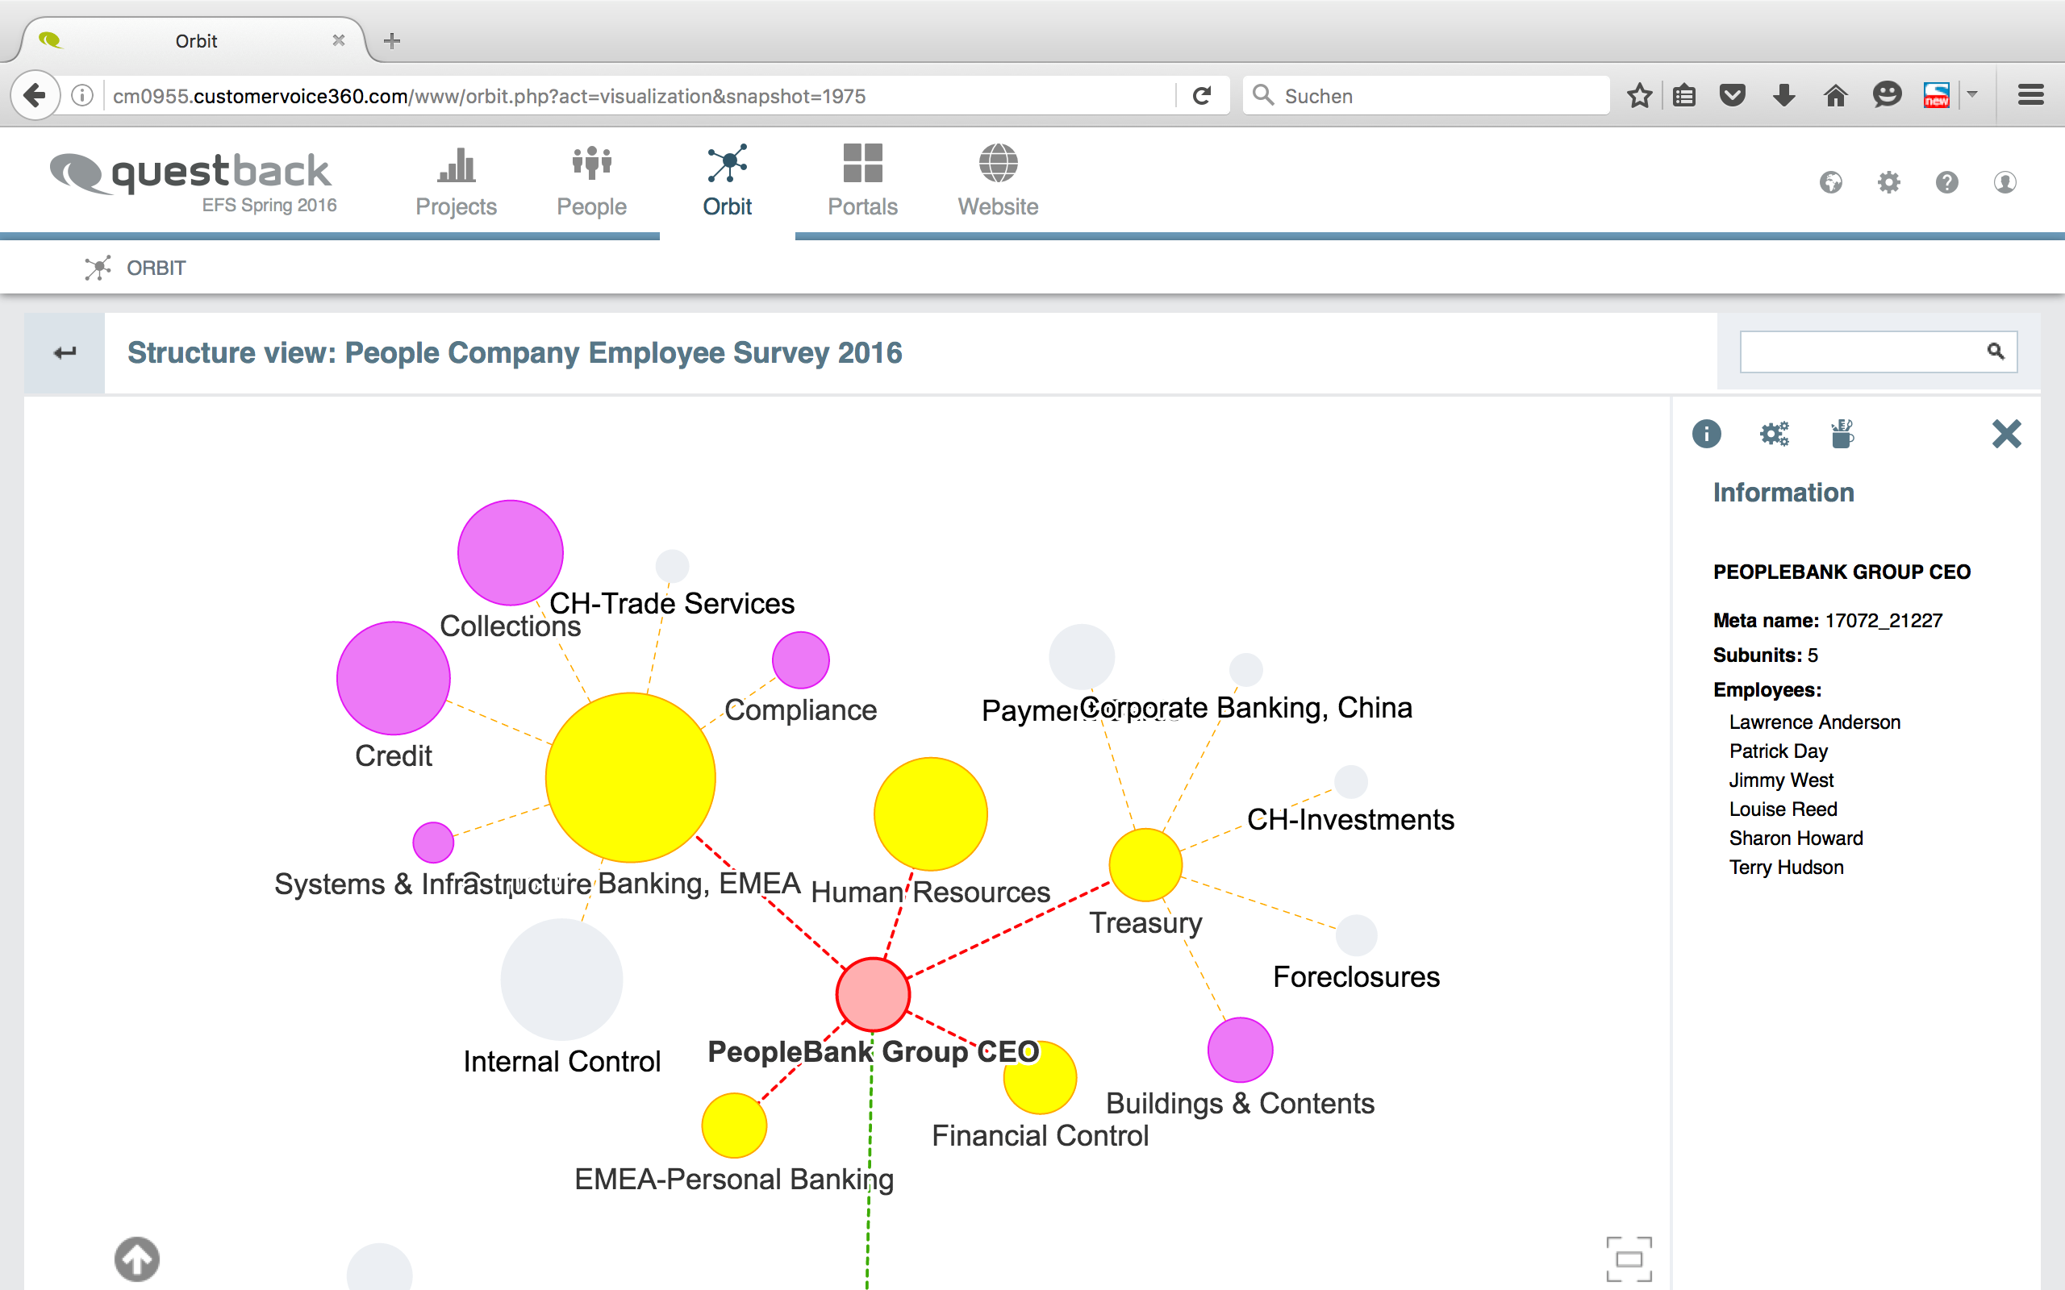The width and height of the screenshot is (2065, 1290).
Task: Click the pencil cup tools icon
Action: point(1842,434)
